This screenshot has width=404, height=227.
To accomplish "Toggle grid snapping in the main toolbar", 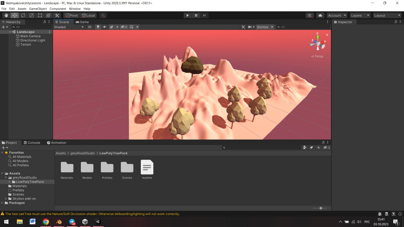I will [x=103, y=15].
